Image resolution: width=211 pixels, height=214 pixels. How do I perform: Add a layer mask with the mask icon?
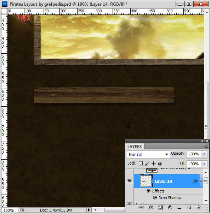[x=160, y=207]
